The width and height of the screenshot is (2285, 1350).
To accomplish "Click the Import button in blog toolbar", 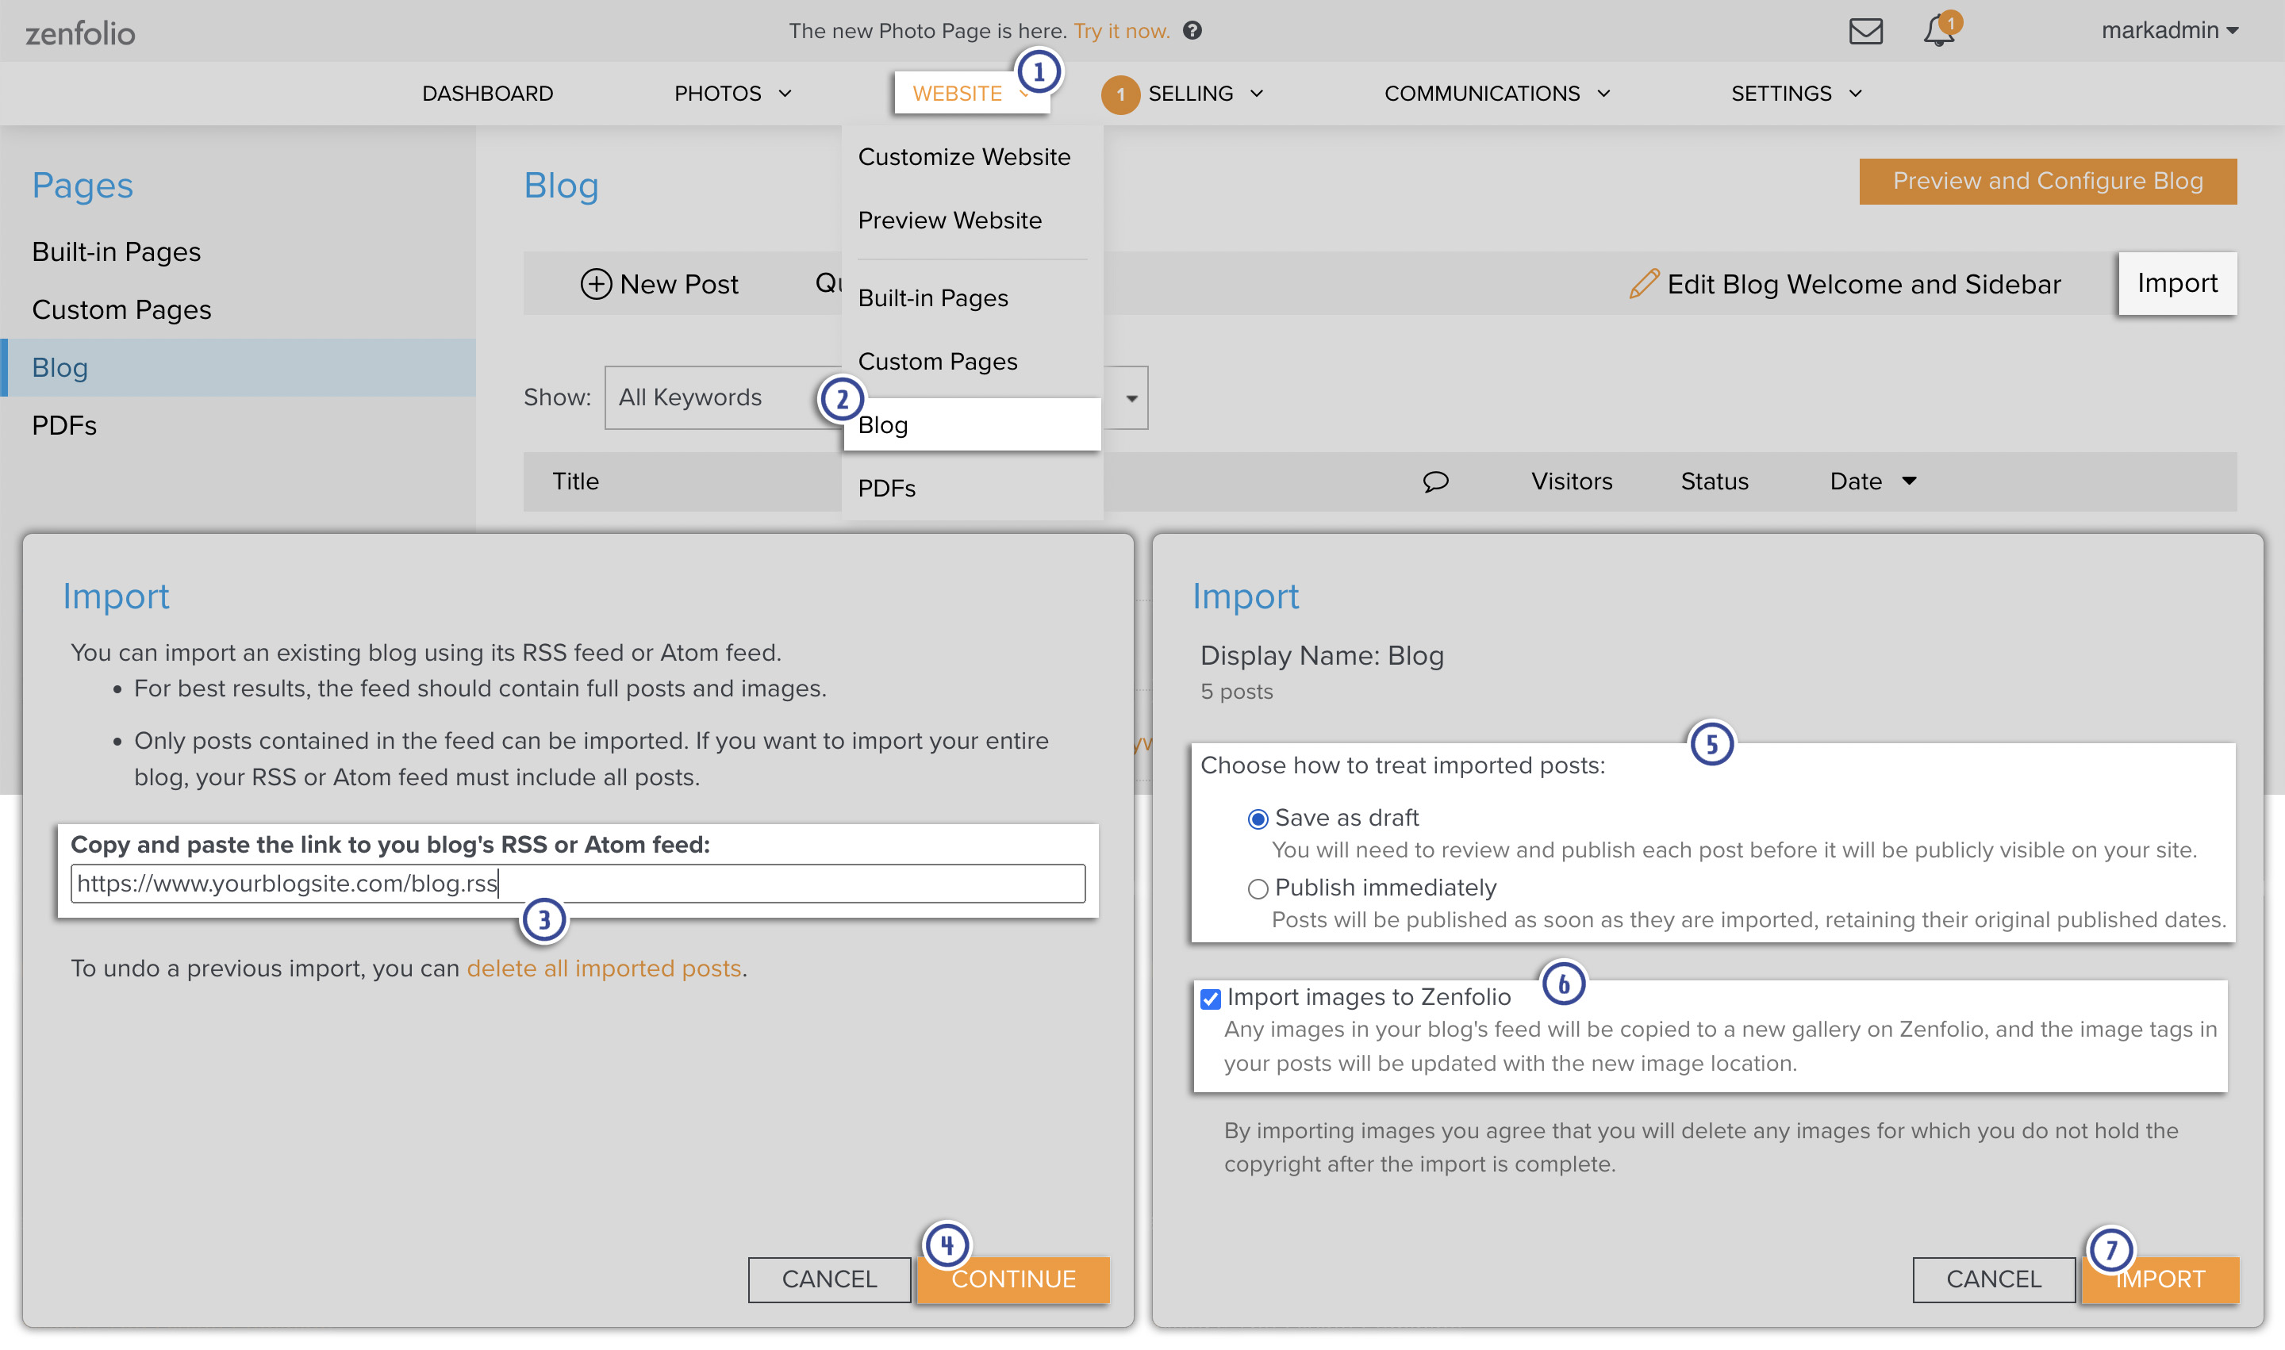I will 2177,284.
